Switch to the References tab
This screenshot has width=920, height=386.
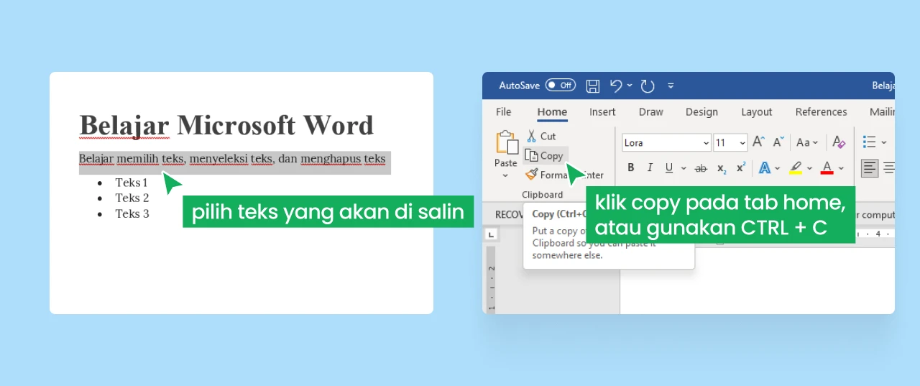pos(821,111)
